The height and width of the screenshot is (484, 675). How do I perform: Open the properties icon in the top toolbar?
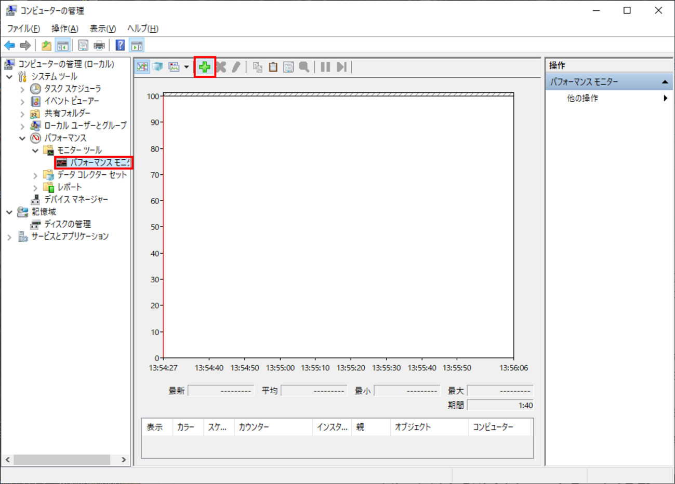[83, 46]
